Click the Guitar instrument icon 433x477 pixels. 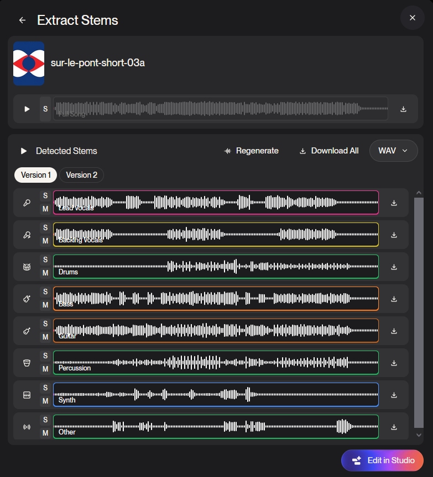tap(27, 331)
